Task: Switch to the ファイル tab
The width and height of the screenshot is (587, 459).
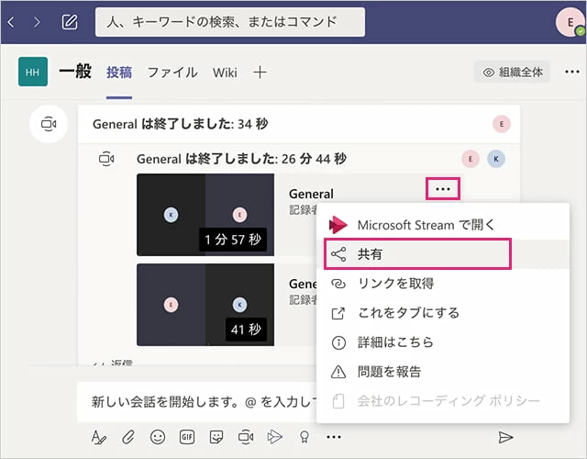Action: point(172,73)
